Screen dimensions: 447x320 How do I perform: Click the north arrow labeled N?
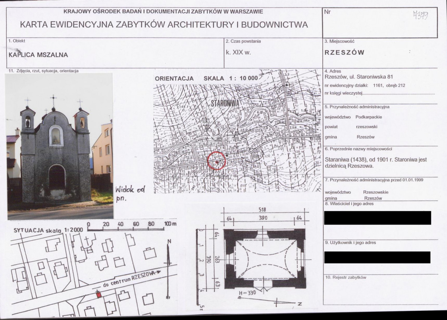click(x=169, y=269)
